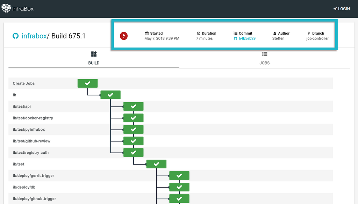This screenshot has width=358, height=204.
Task: Open the ib/test/api checkmark node
Action: (x=133, y=106)
